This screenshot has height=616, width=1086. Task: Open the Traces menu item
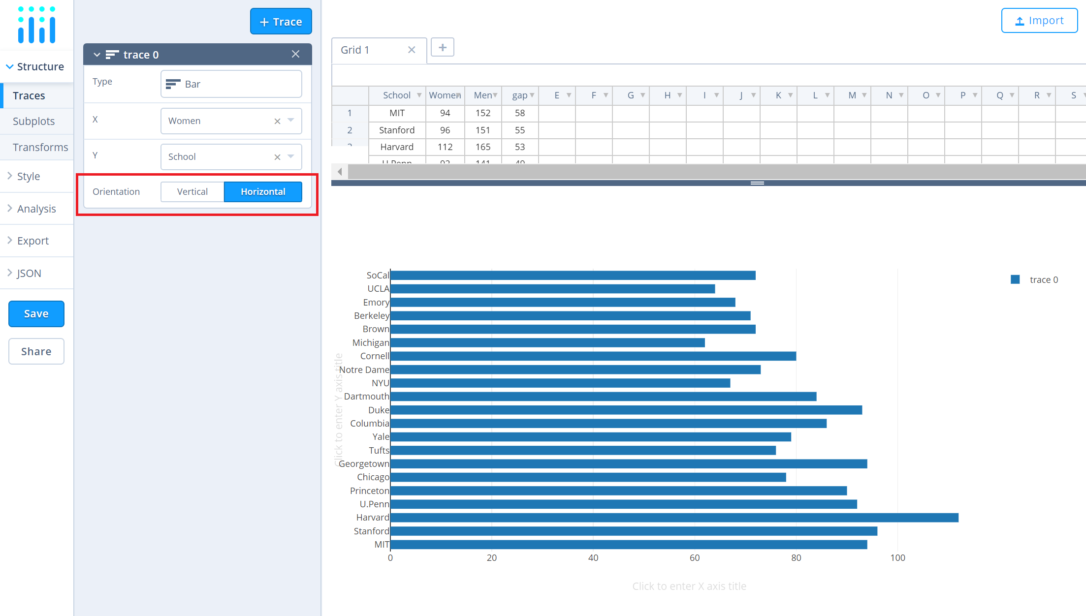coord(37,95)
